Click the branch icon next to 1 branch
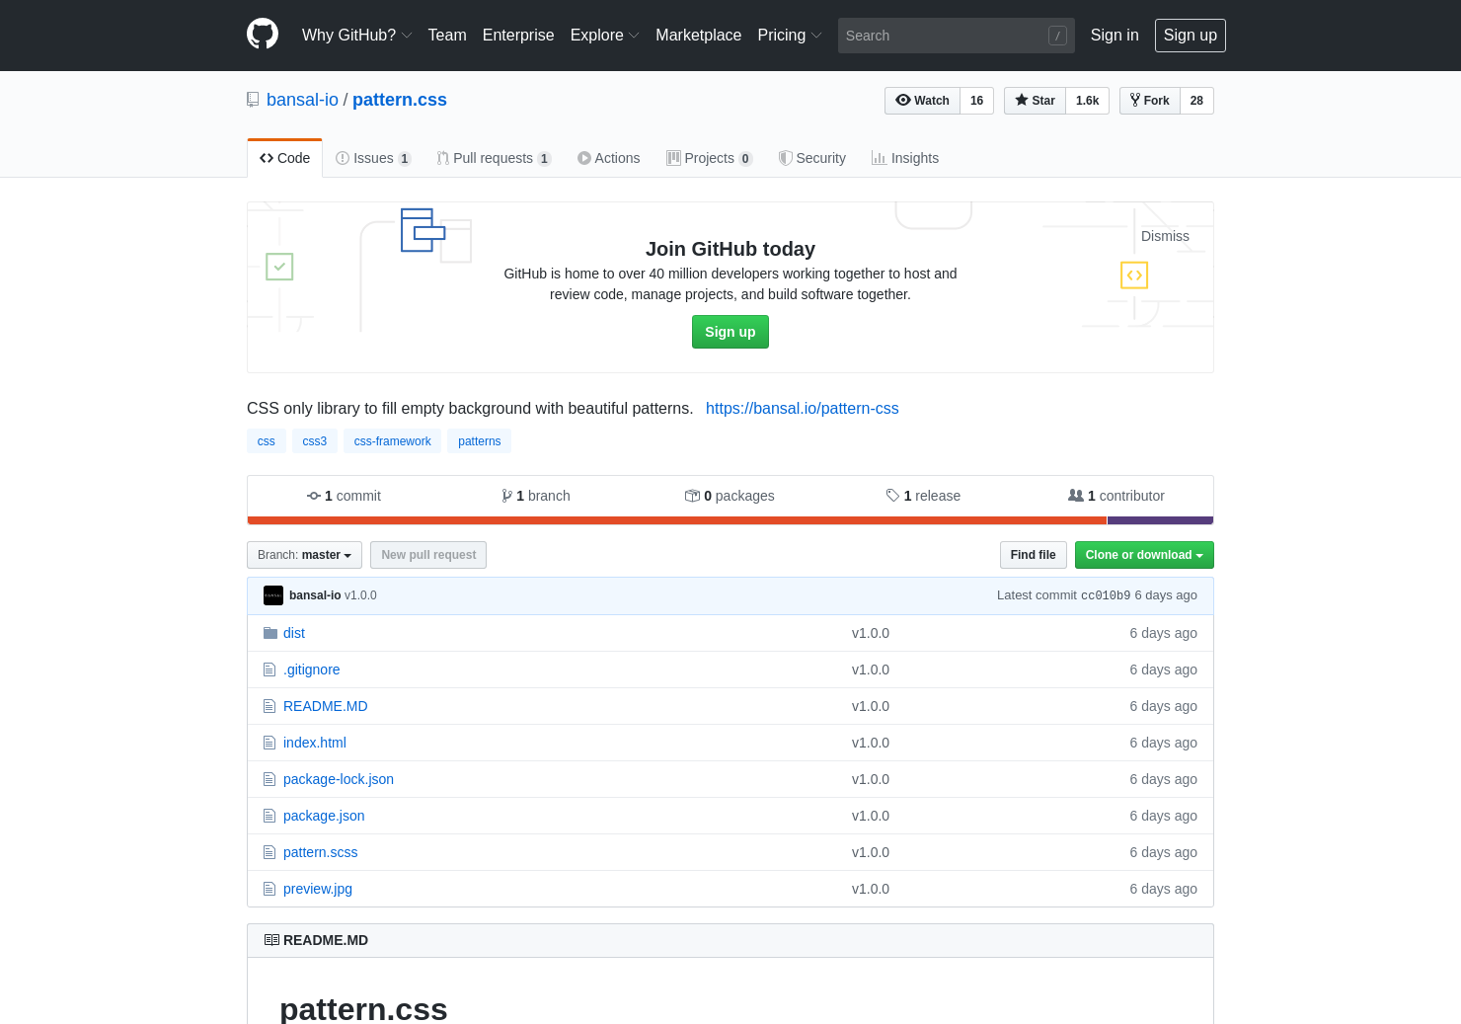The width and height of the screenshot is (1461, 1024). click(506, 496)
